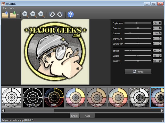Image resolution: width=165 pixels, height=123 pixels.
Task: Increase Gamma with spinner up arrow
Action: 160,33
